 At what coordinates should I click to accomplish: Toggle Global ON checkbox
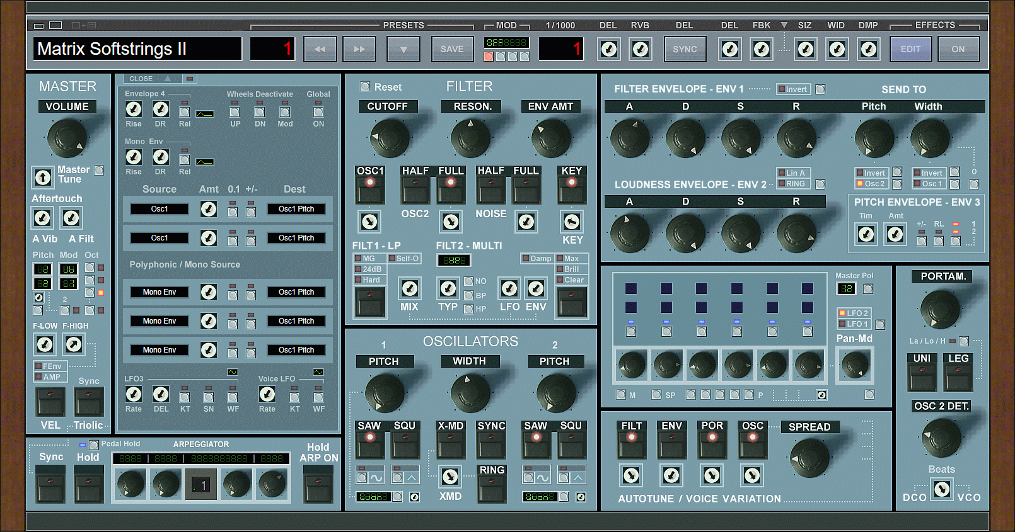(x=318, y=111)
